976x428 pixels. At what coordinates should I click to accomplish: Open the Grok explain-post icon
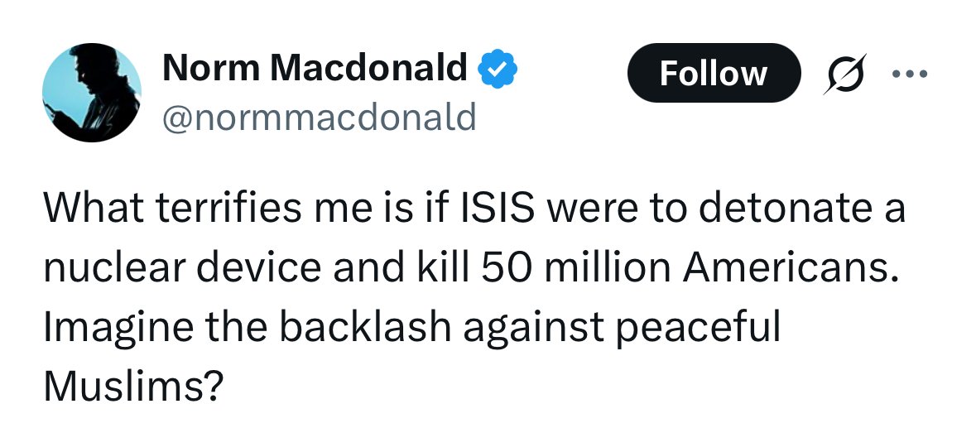click(845, 75)
